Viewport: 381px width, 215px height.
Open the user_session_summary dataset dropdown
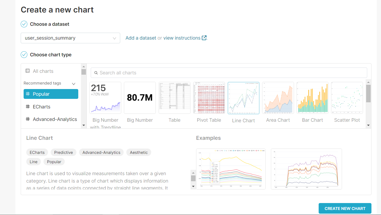(70, 38)
